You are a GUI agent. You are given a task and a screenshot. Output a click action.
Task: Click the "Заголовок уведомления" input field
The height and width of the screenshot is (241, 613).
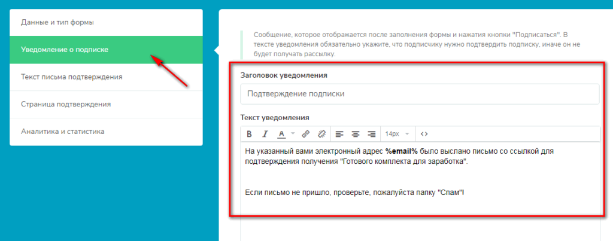click(x=420, y=94)
